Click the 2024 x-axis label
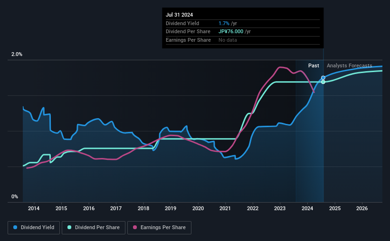 pos(307,208)
